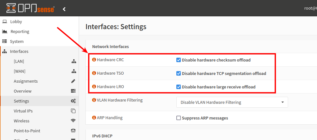Toggle Disable hardware large receive offload
Image resolution: width=317 pixels, height=140 pixels.
tap(179, 87)
